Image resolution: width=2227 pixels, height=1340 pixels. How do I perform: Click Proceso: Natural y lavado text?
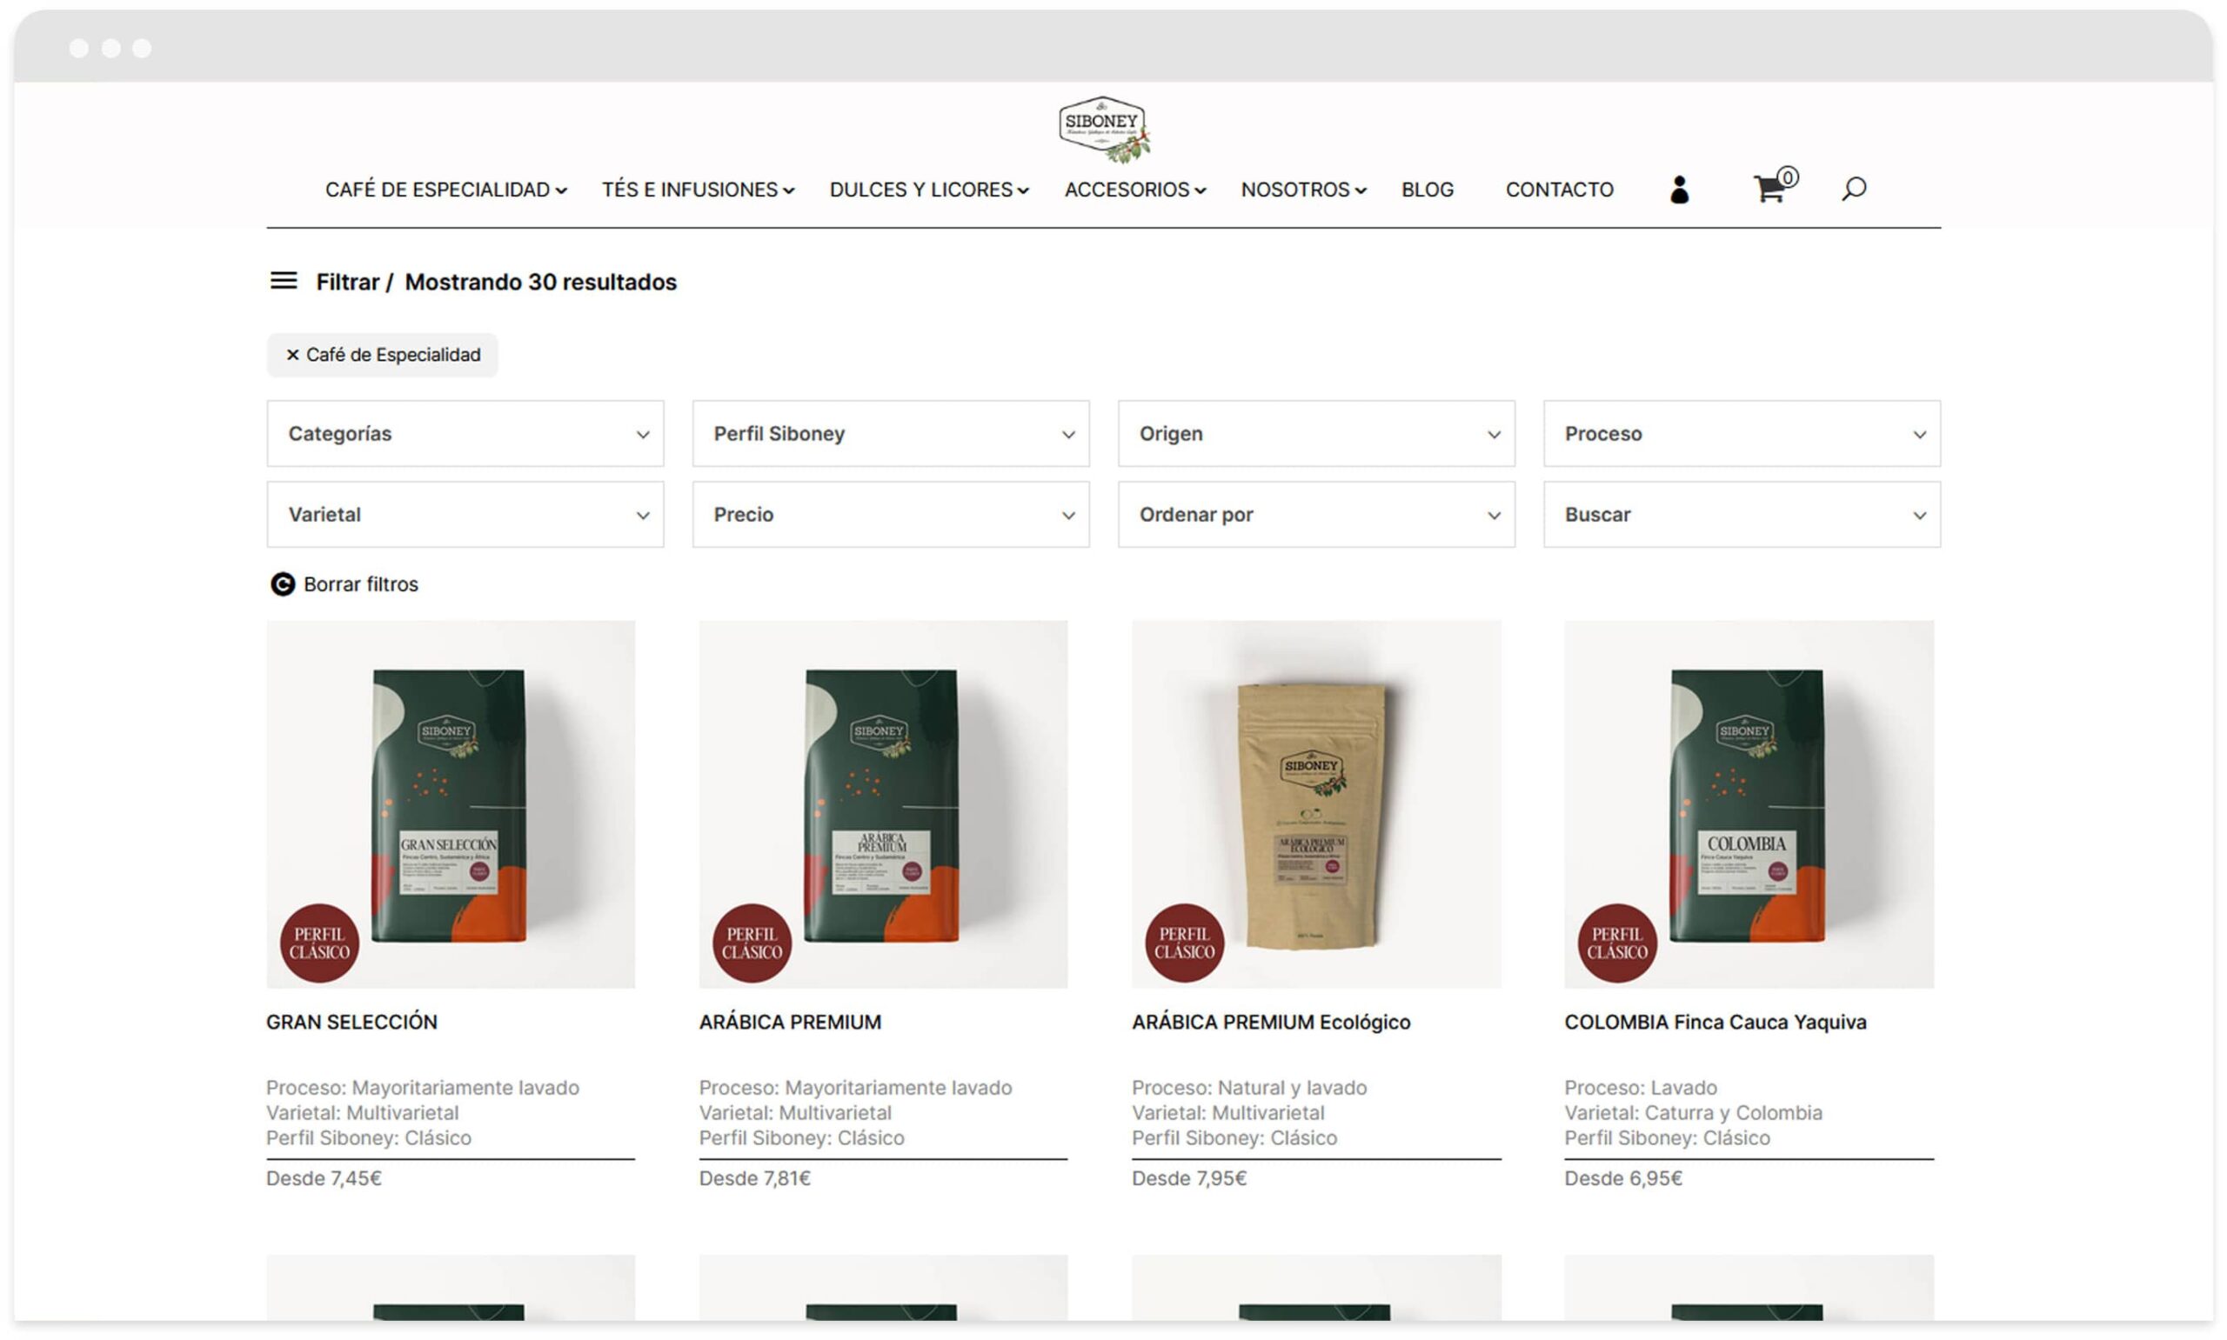click(1249, 1088)
